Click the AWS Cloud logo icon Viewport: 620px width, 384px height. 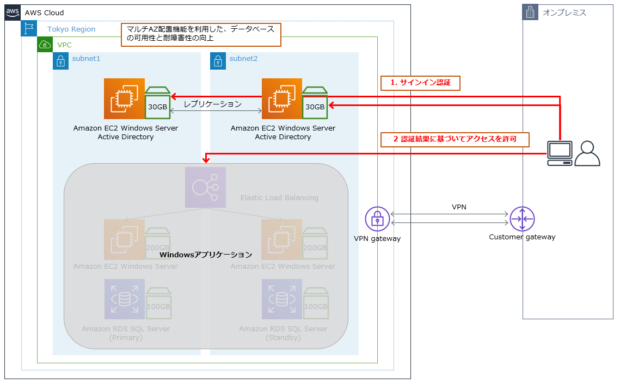click(13, 13)
